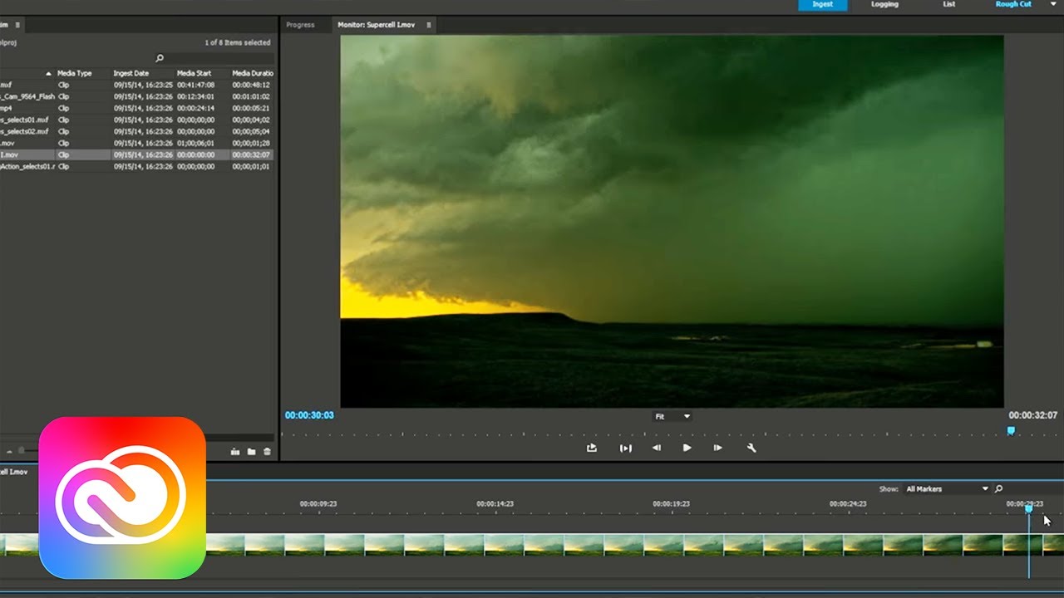
Task: Click the timeline marker search magnifier icon
Action: pyautogui.click(x=999, y=489)
